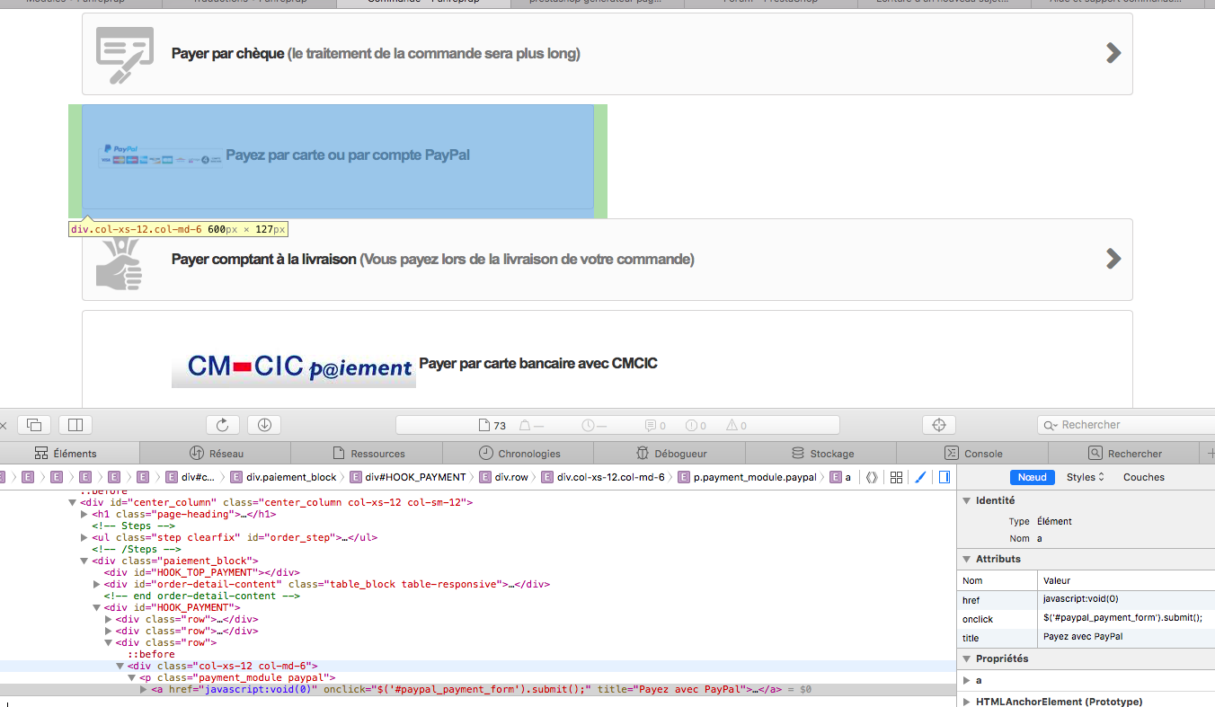Close the Web Inspector with the X icon
This screenshot has width=1215, height=707.
point(3,425)
